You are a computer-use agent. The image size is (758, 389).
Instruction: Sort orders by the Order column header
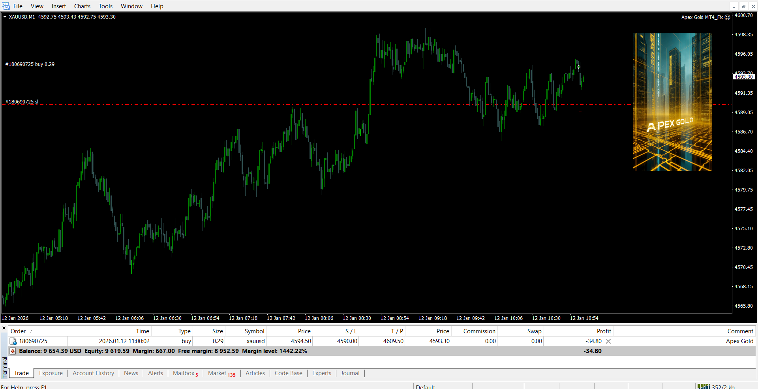tap(18, 331)
